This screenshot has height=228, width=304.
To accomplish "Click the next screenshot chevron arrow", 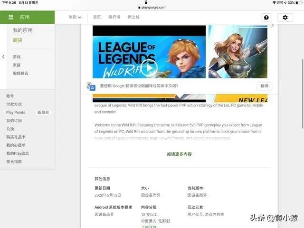I will point(272,25).
